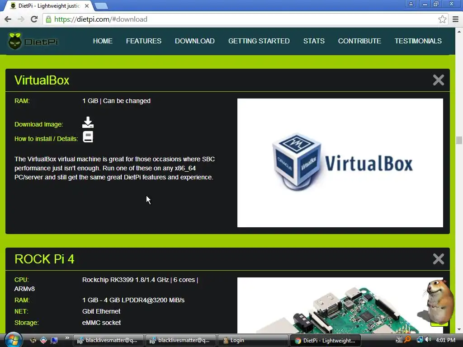Open the STATS nav item
Image resolution: width=463 pixels, height=347 pixels.
314,41
